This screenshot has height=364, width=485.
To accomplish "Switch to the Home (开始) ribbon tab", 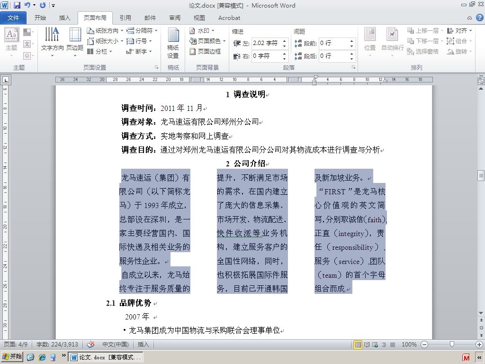I will click(40, 18).
